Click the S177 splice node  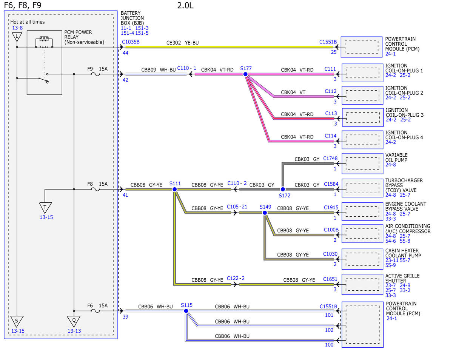245,74
